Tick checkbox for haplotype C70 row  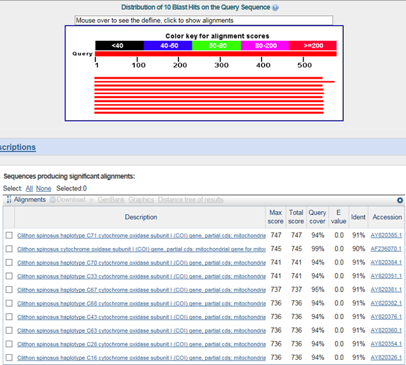(9, 262)
